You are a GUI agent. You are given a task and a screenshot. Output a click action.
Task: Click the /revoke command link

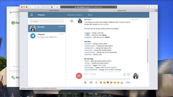click(x=87, y=63)
